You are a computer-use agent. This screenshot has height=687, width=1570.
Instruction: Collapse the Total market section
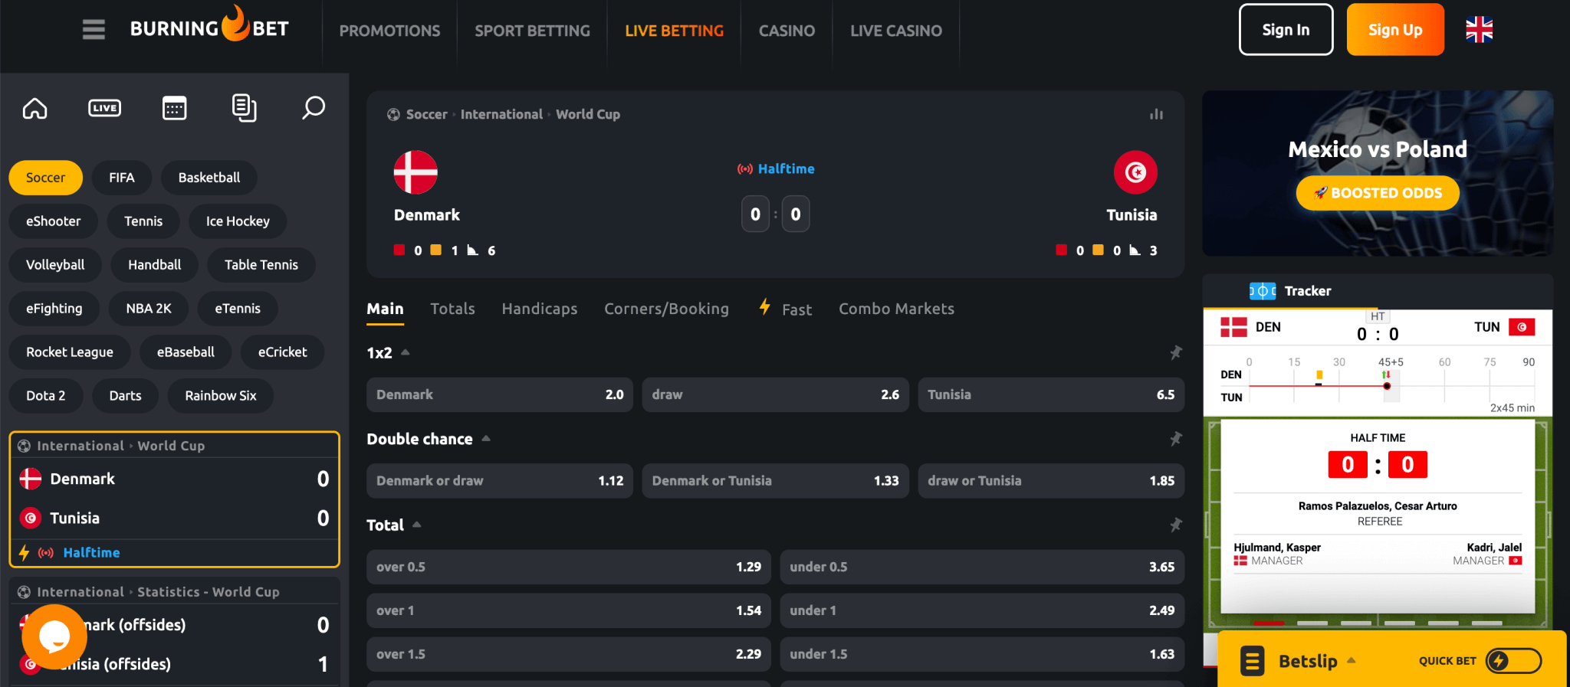click(417, 525)
